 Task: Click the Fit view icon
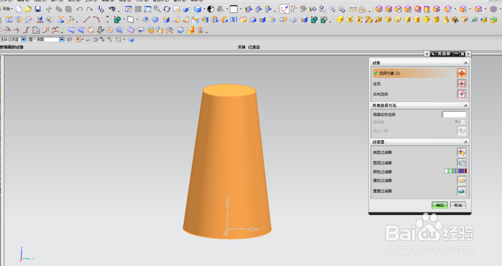pos(129,9)
